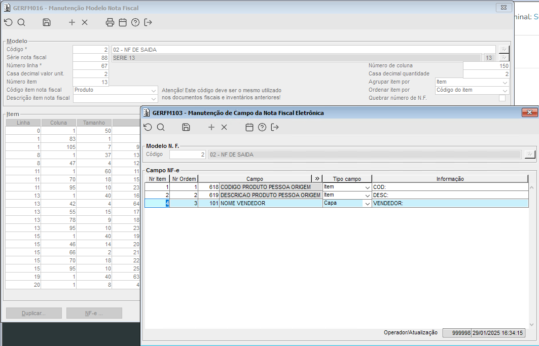Click the Código field in GERFM016 Modelo
Viewport: 539px width, 346px height.
pos(91,50)
